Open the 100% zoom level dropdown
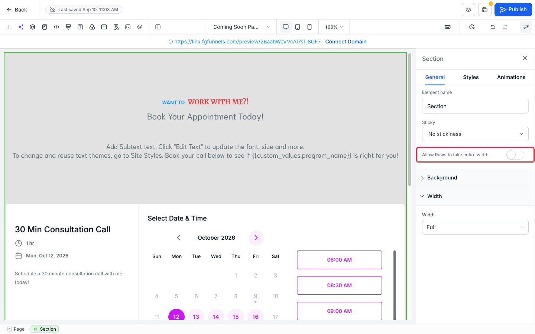 coord(334,27)
